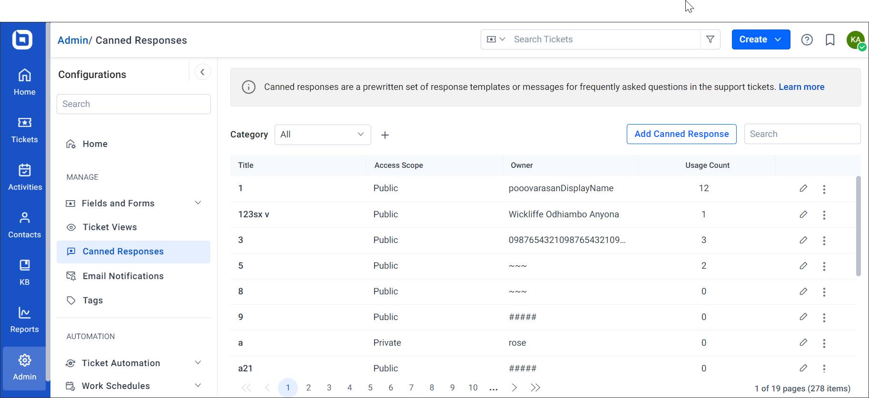The image size is (869, 398).
Task: Sort by the Title column header
Action: [246, 165]
